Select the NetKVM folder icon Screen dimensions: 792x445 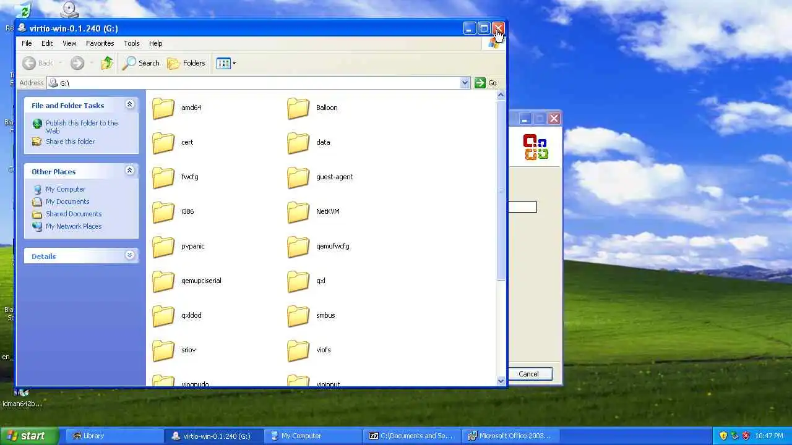(x=298, y=212)
